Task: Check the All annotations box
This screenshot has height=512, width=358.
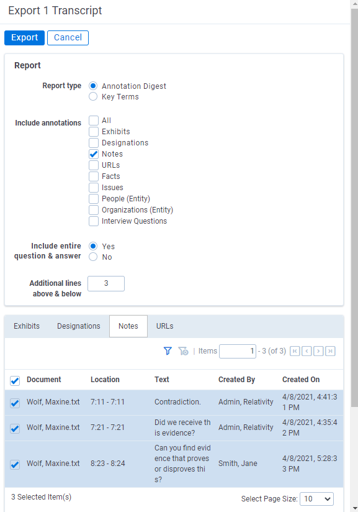Action: (94, 121)
